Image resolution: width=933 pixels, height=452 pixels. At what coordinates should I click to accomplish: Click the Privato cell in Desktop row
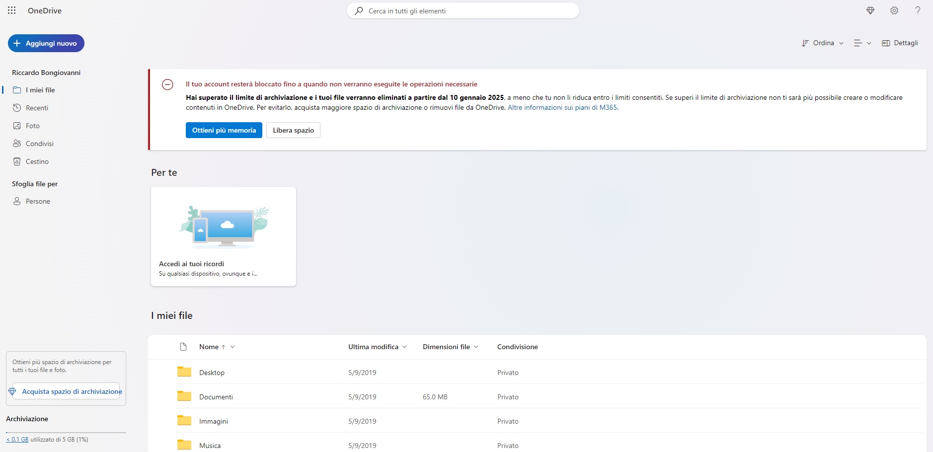[508, 373]
